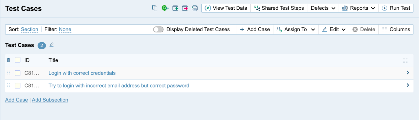Open Shared Test Steps

(x=279, y=8)
